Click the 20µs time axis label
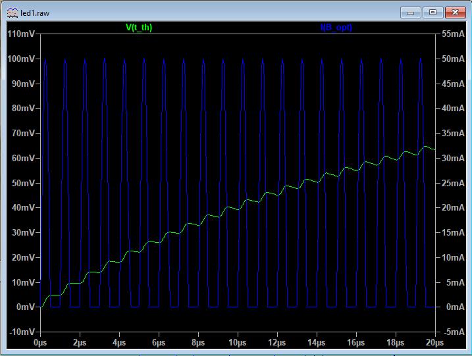 tap(434, 342)
